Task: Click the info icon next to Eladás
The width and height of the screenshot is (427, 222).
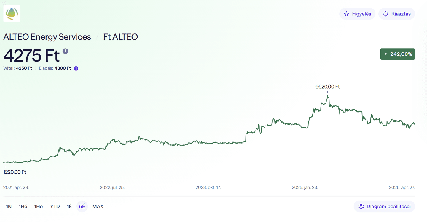Action: 76,68
